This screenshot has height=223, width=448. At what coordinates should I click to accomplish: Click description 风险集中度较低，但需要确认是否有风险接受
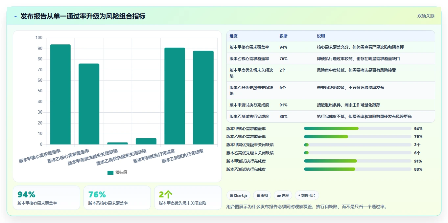(356, 70)
